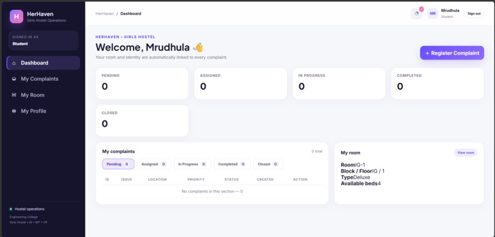Click the Room IG-1 line
The height and width of the screenshot is (237, 495).
coord(353,165)
